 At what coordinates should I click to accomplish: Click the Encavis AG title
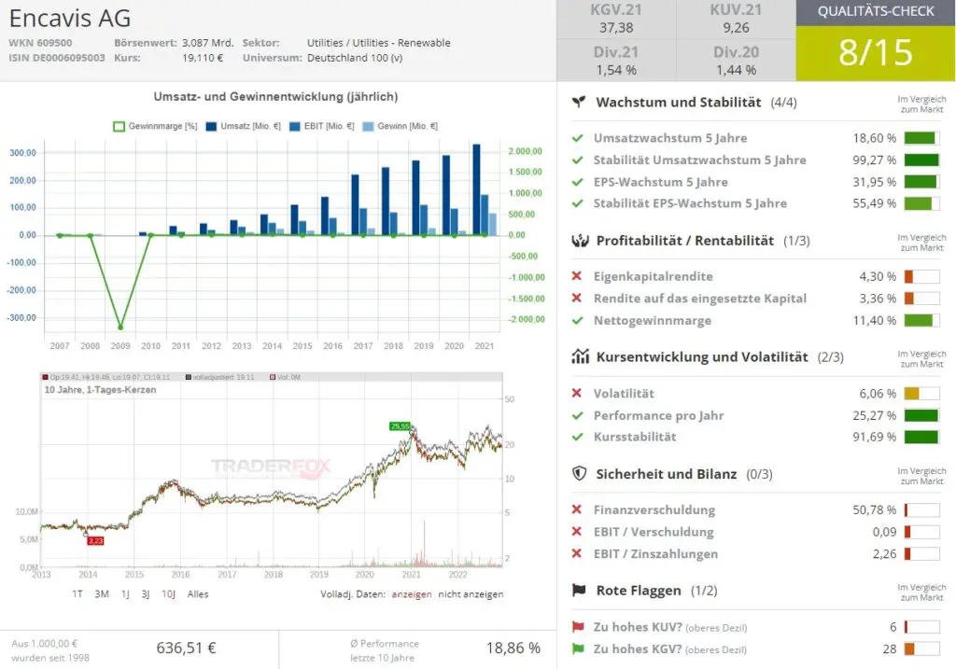click(x=70, y=19)
